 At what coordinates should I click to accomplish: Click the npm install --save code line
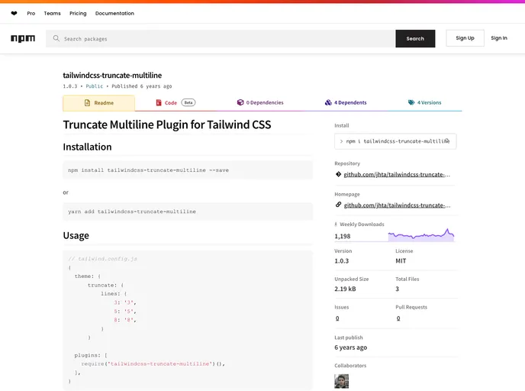point(148,170)
